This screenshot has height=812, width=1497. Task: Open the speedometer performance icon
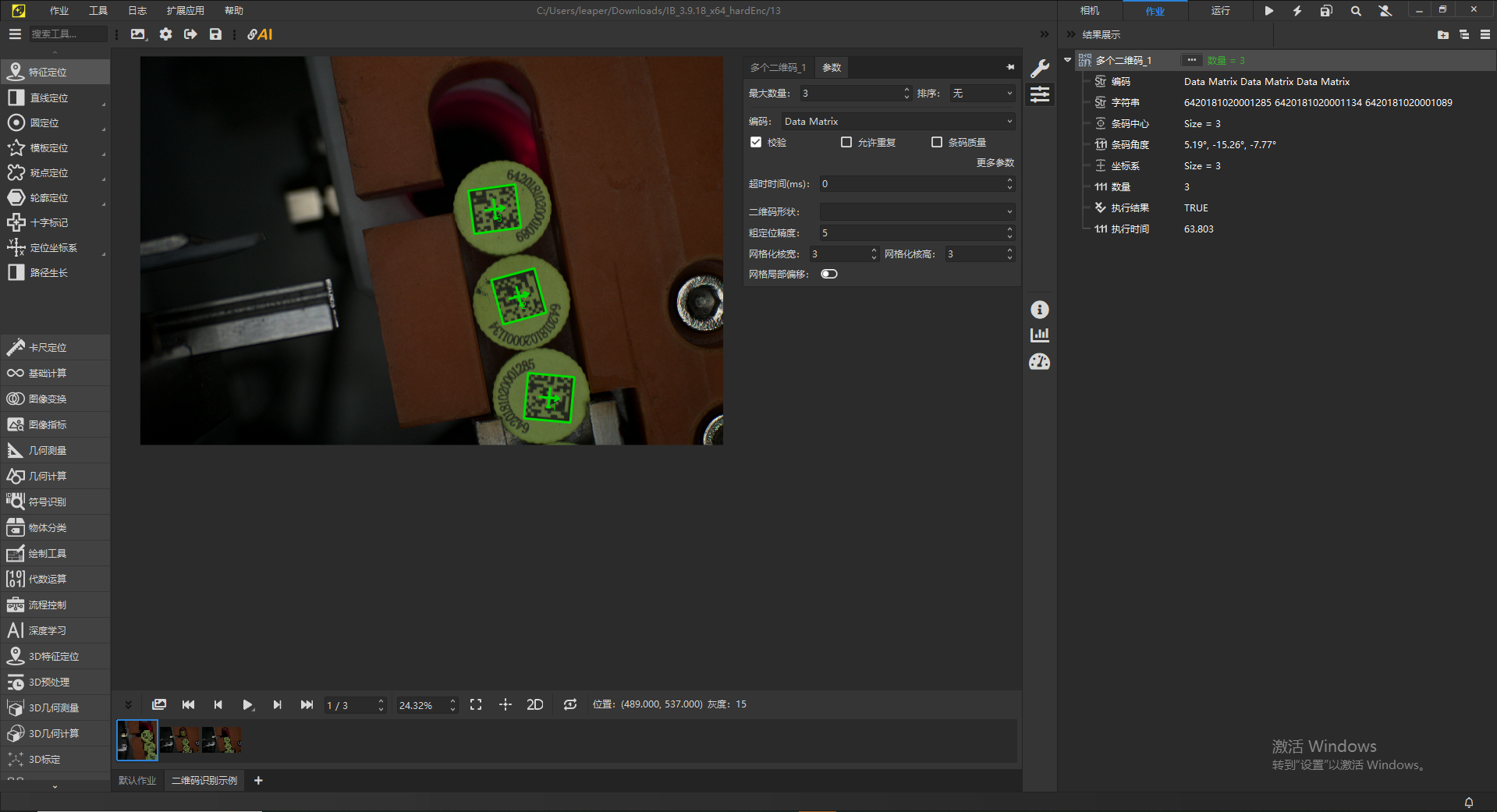point(1040,362)
